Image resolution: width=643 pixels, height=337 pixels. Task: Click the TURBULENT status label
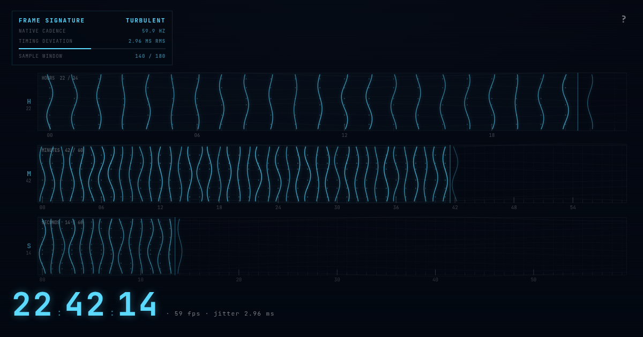click(x=146, y=21)
